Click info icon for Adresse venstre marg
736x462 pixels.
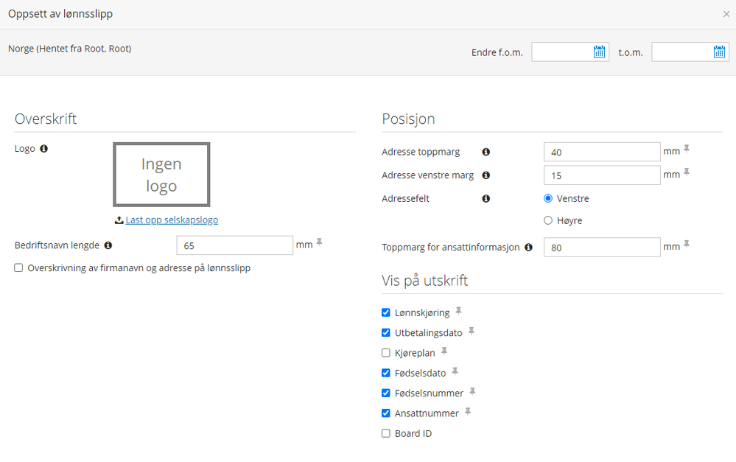[486, 175]
